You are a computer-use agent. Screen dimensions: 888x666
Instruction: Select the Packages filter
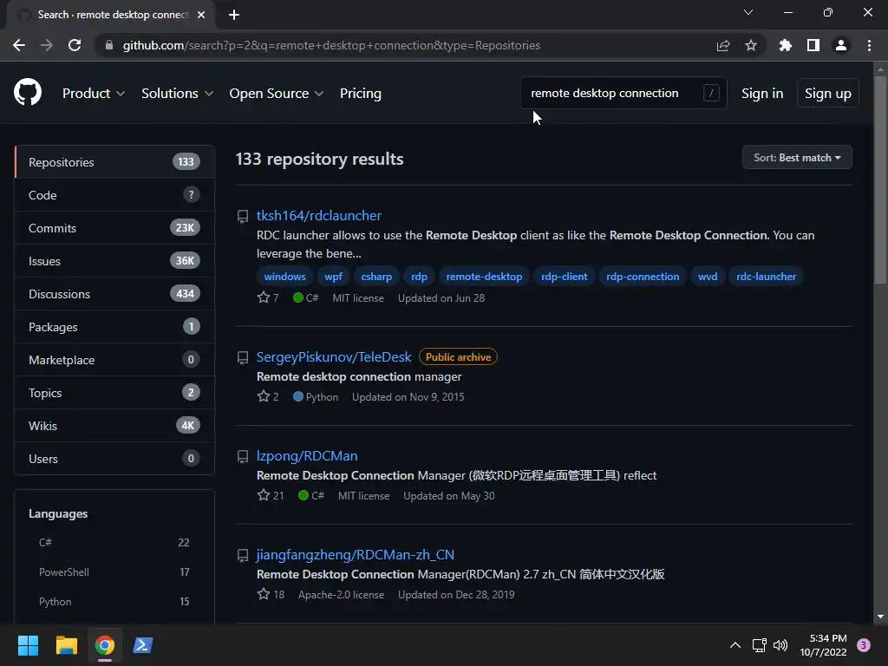point(114,327)
